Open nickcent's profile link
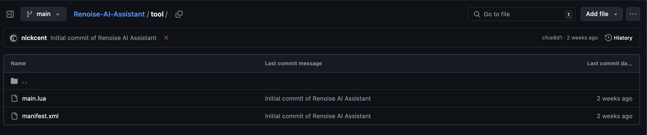 point(34,38)
